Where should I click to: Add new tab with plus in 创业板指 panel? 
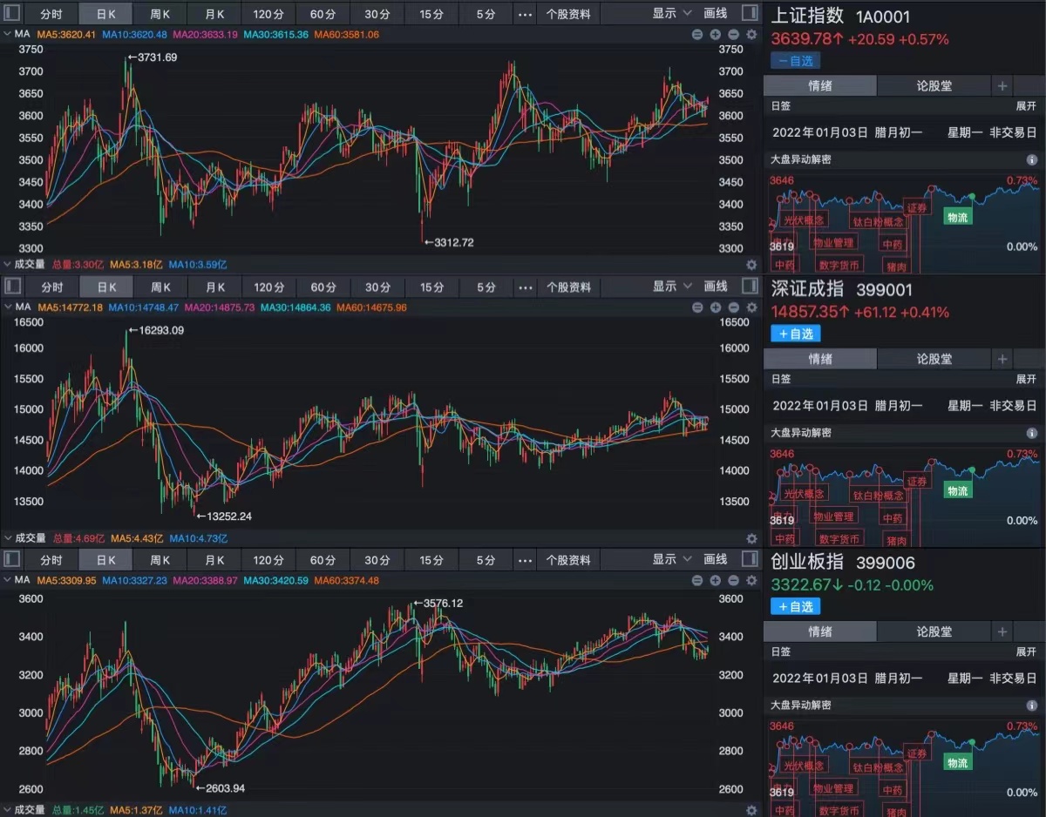point(1002,631)
